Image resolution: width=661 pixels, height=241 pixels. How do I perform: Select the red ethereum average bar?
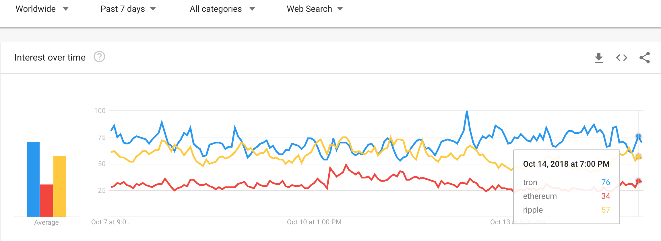[x=46, y=201]
